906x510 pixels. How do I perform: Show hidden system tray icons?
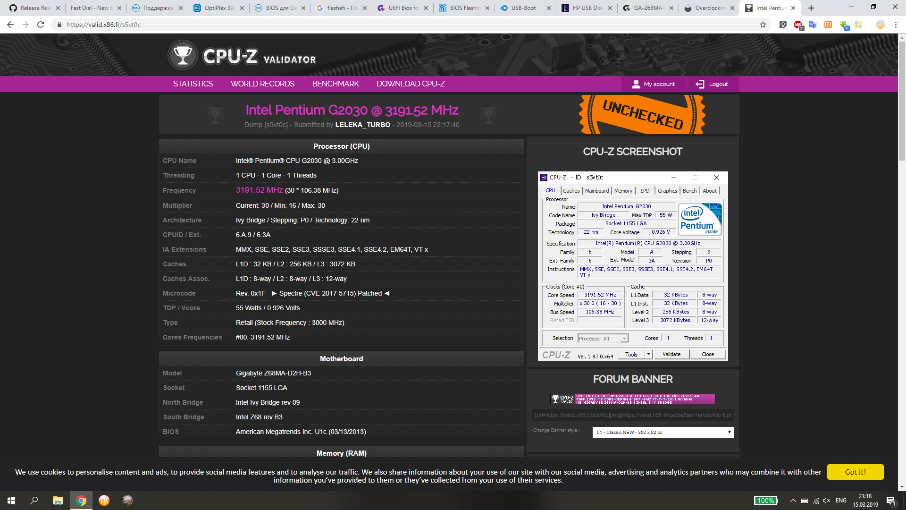click(x=793, y=501)
